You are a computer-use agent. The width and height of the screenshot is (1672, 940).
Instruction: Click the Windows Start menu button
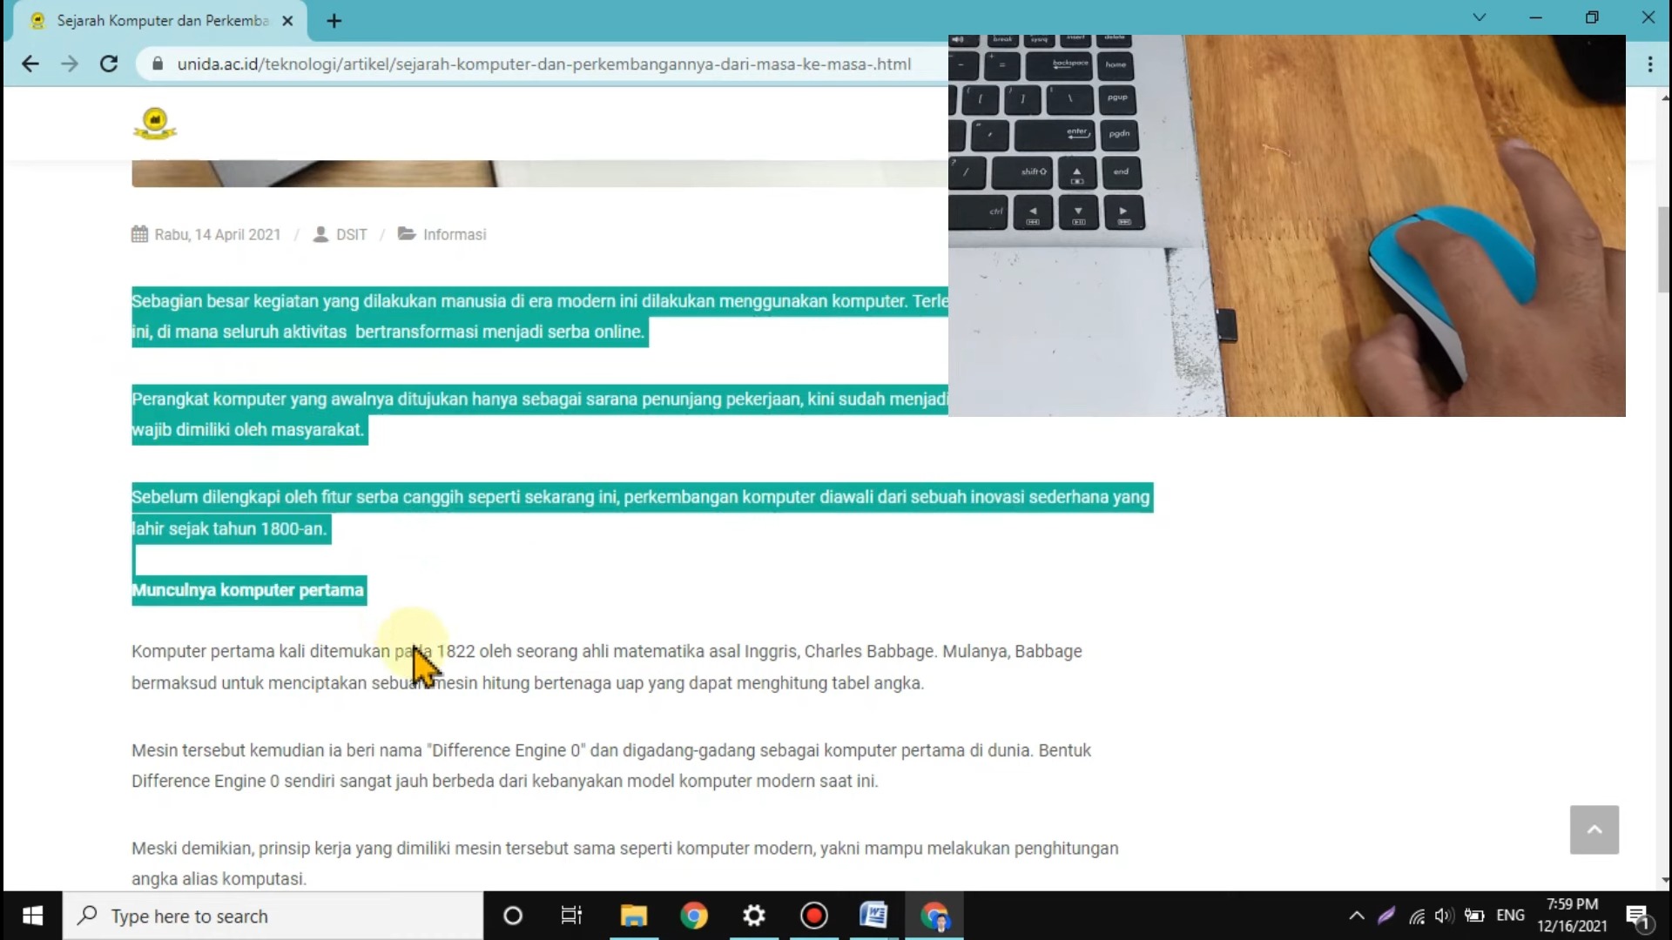point(31,916)
